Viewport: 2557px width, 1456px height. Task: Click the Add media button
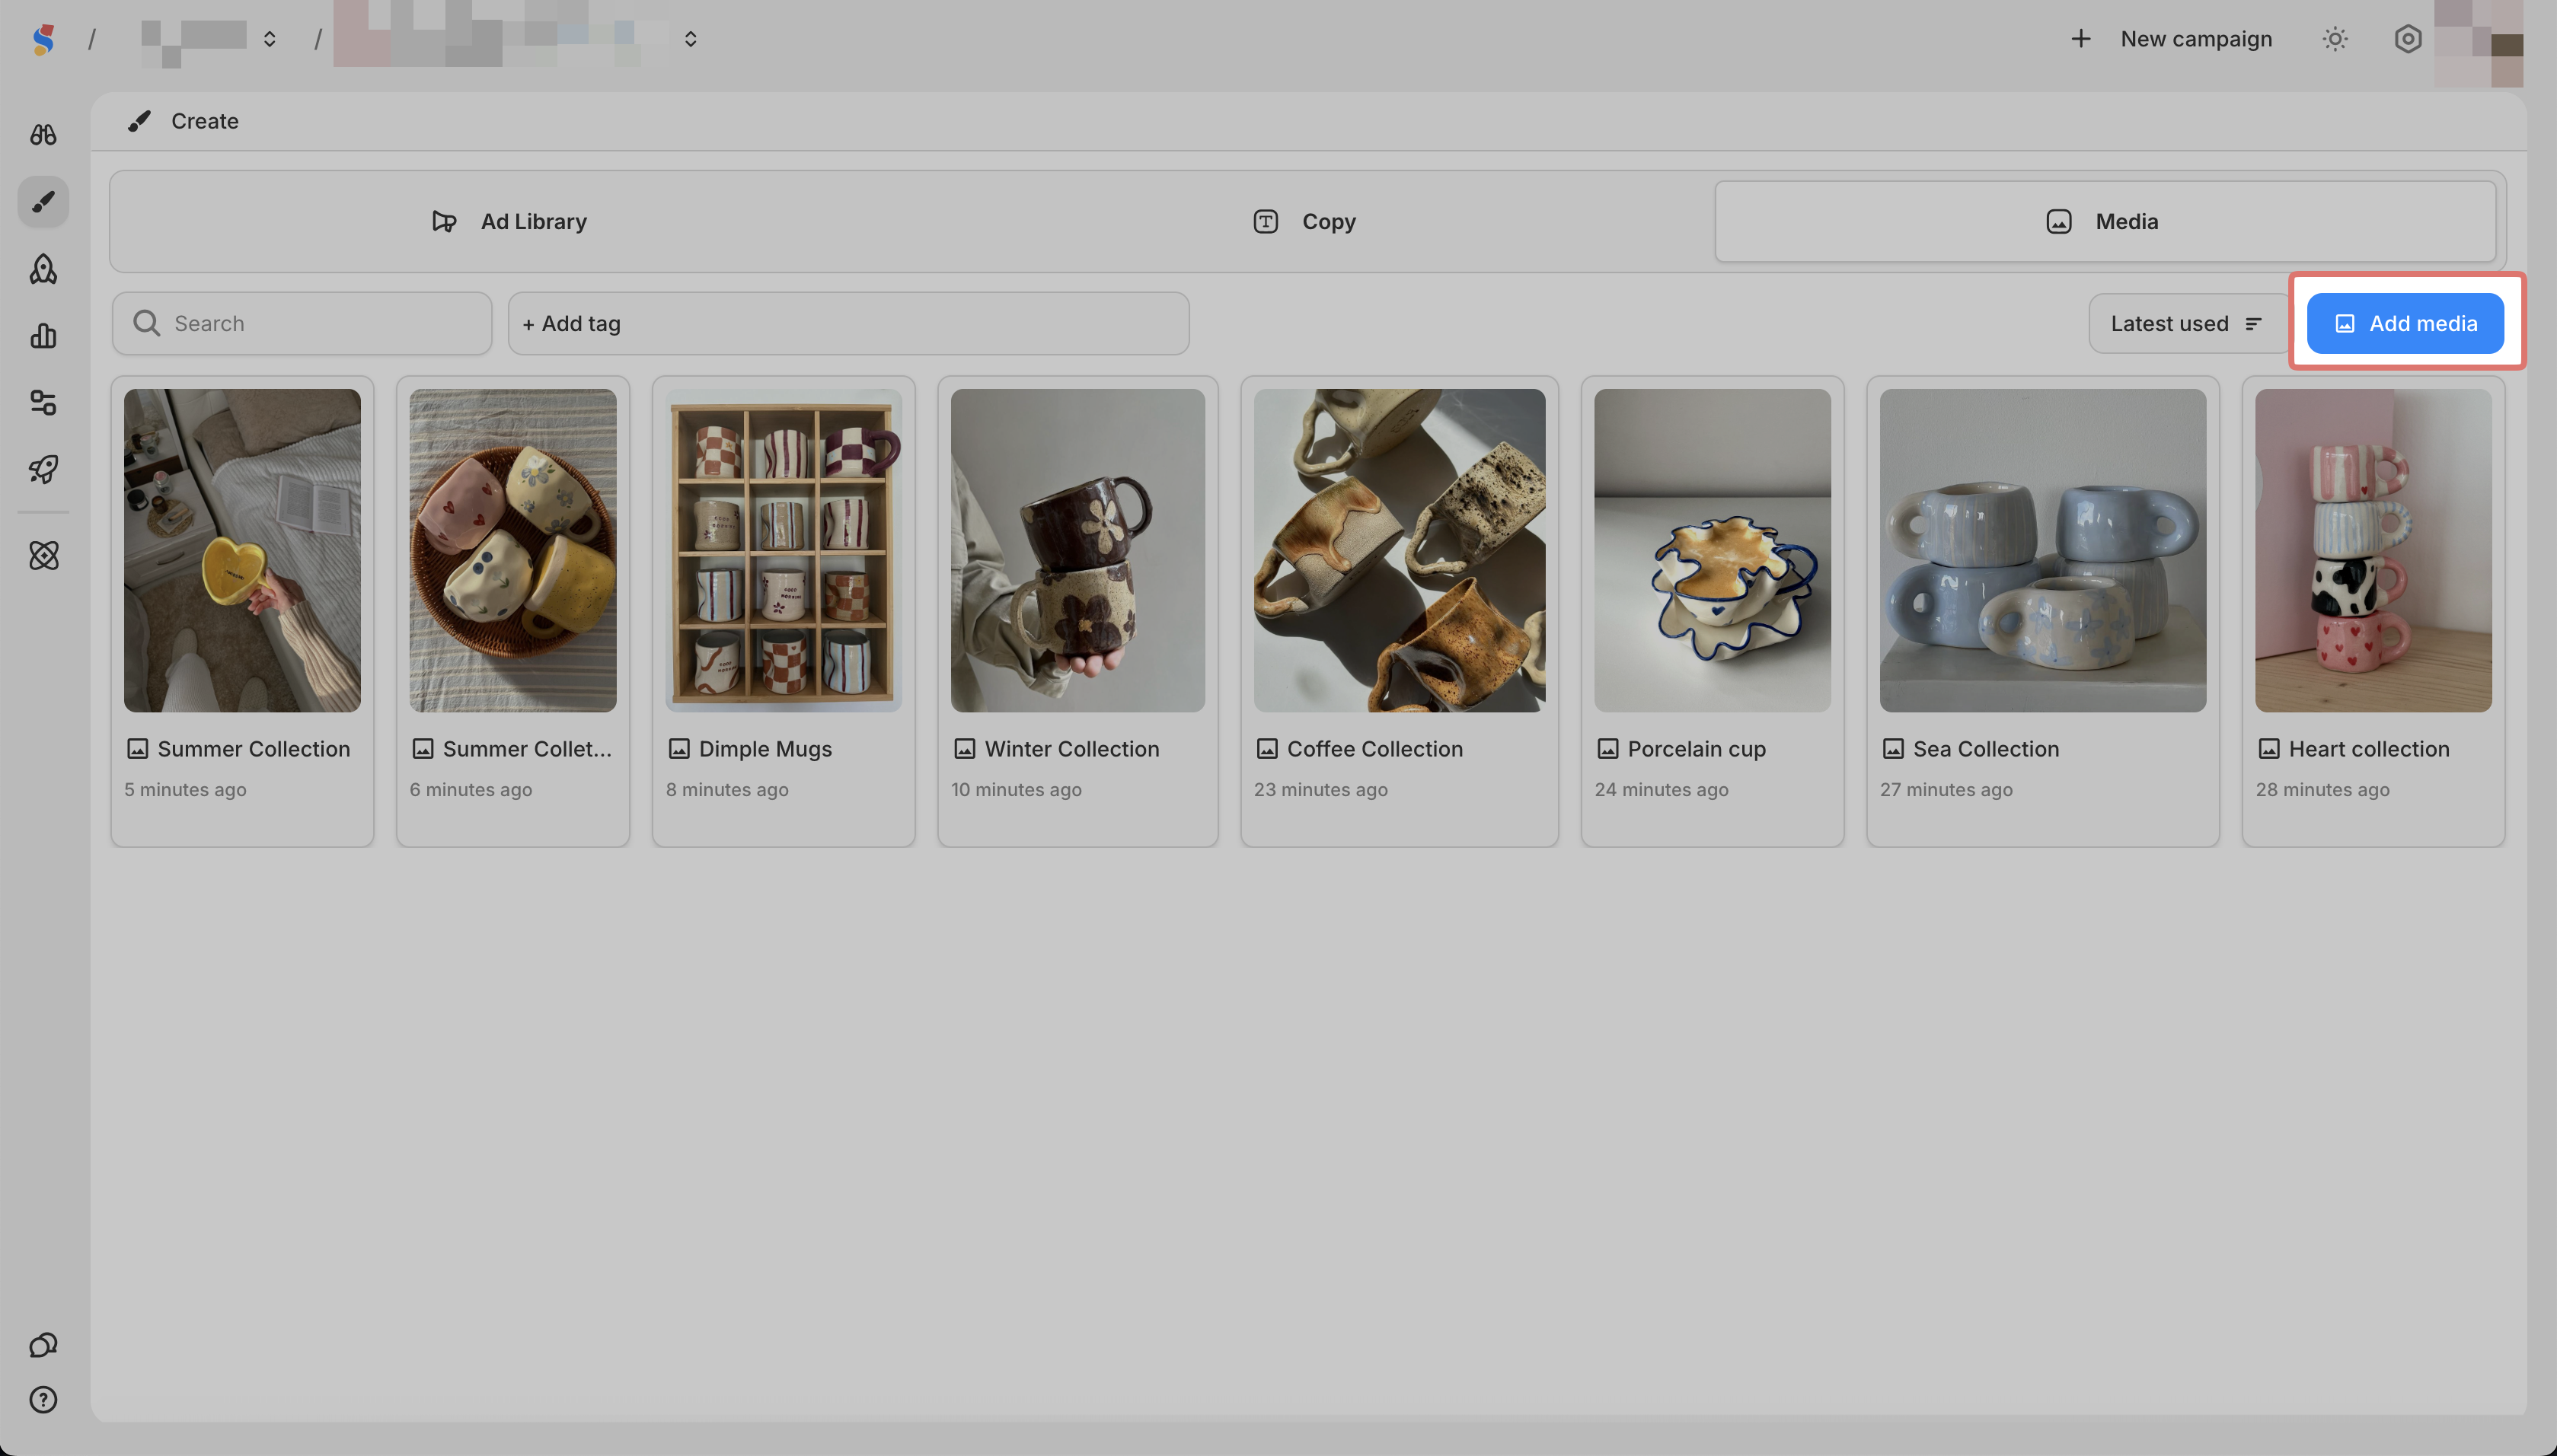pos(2405,323)
